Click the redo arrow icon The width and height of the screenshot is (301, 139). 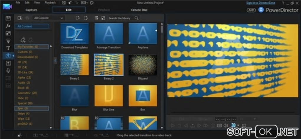[x=76, y=3]
